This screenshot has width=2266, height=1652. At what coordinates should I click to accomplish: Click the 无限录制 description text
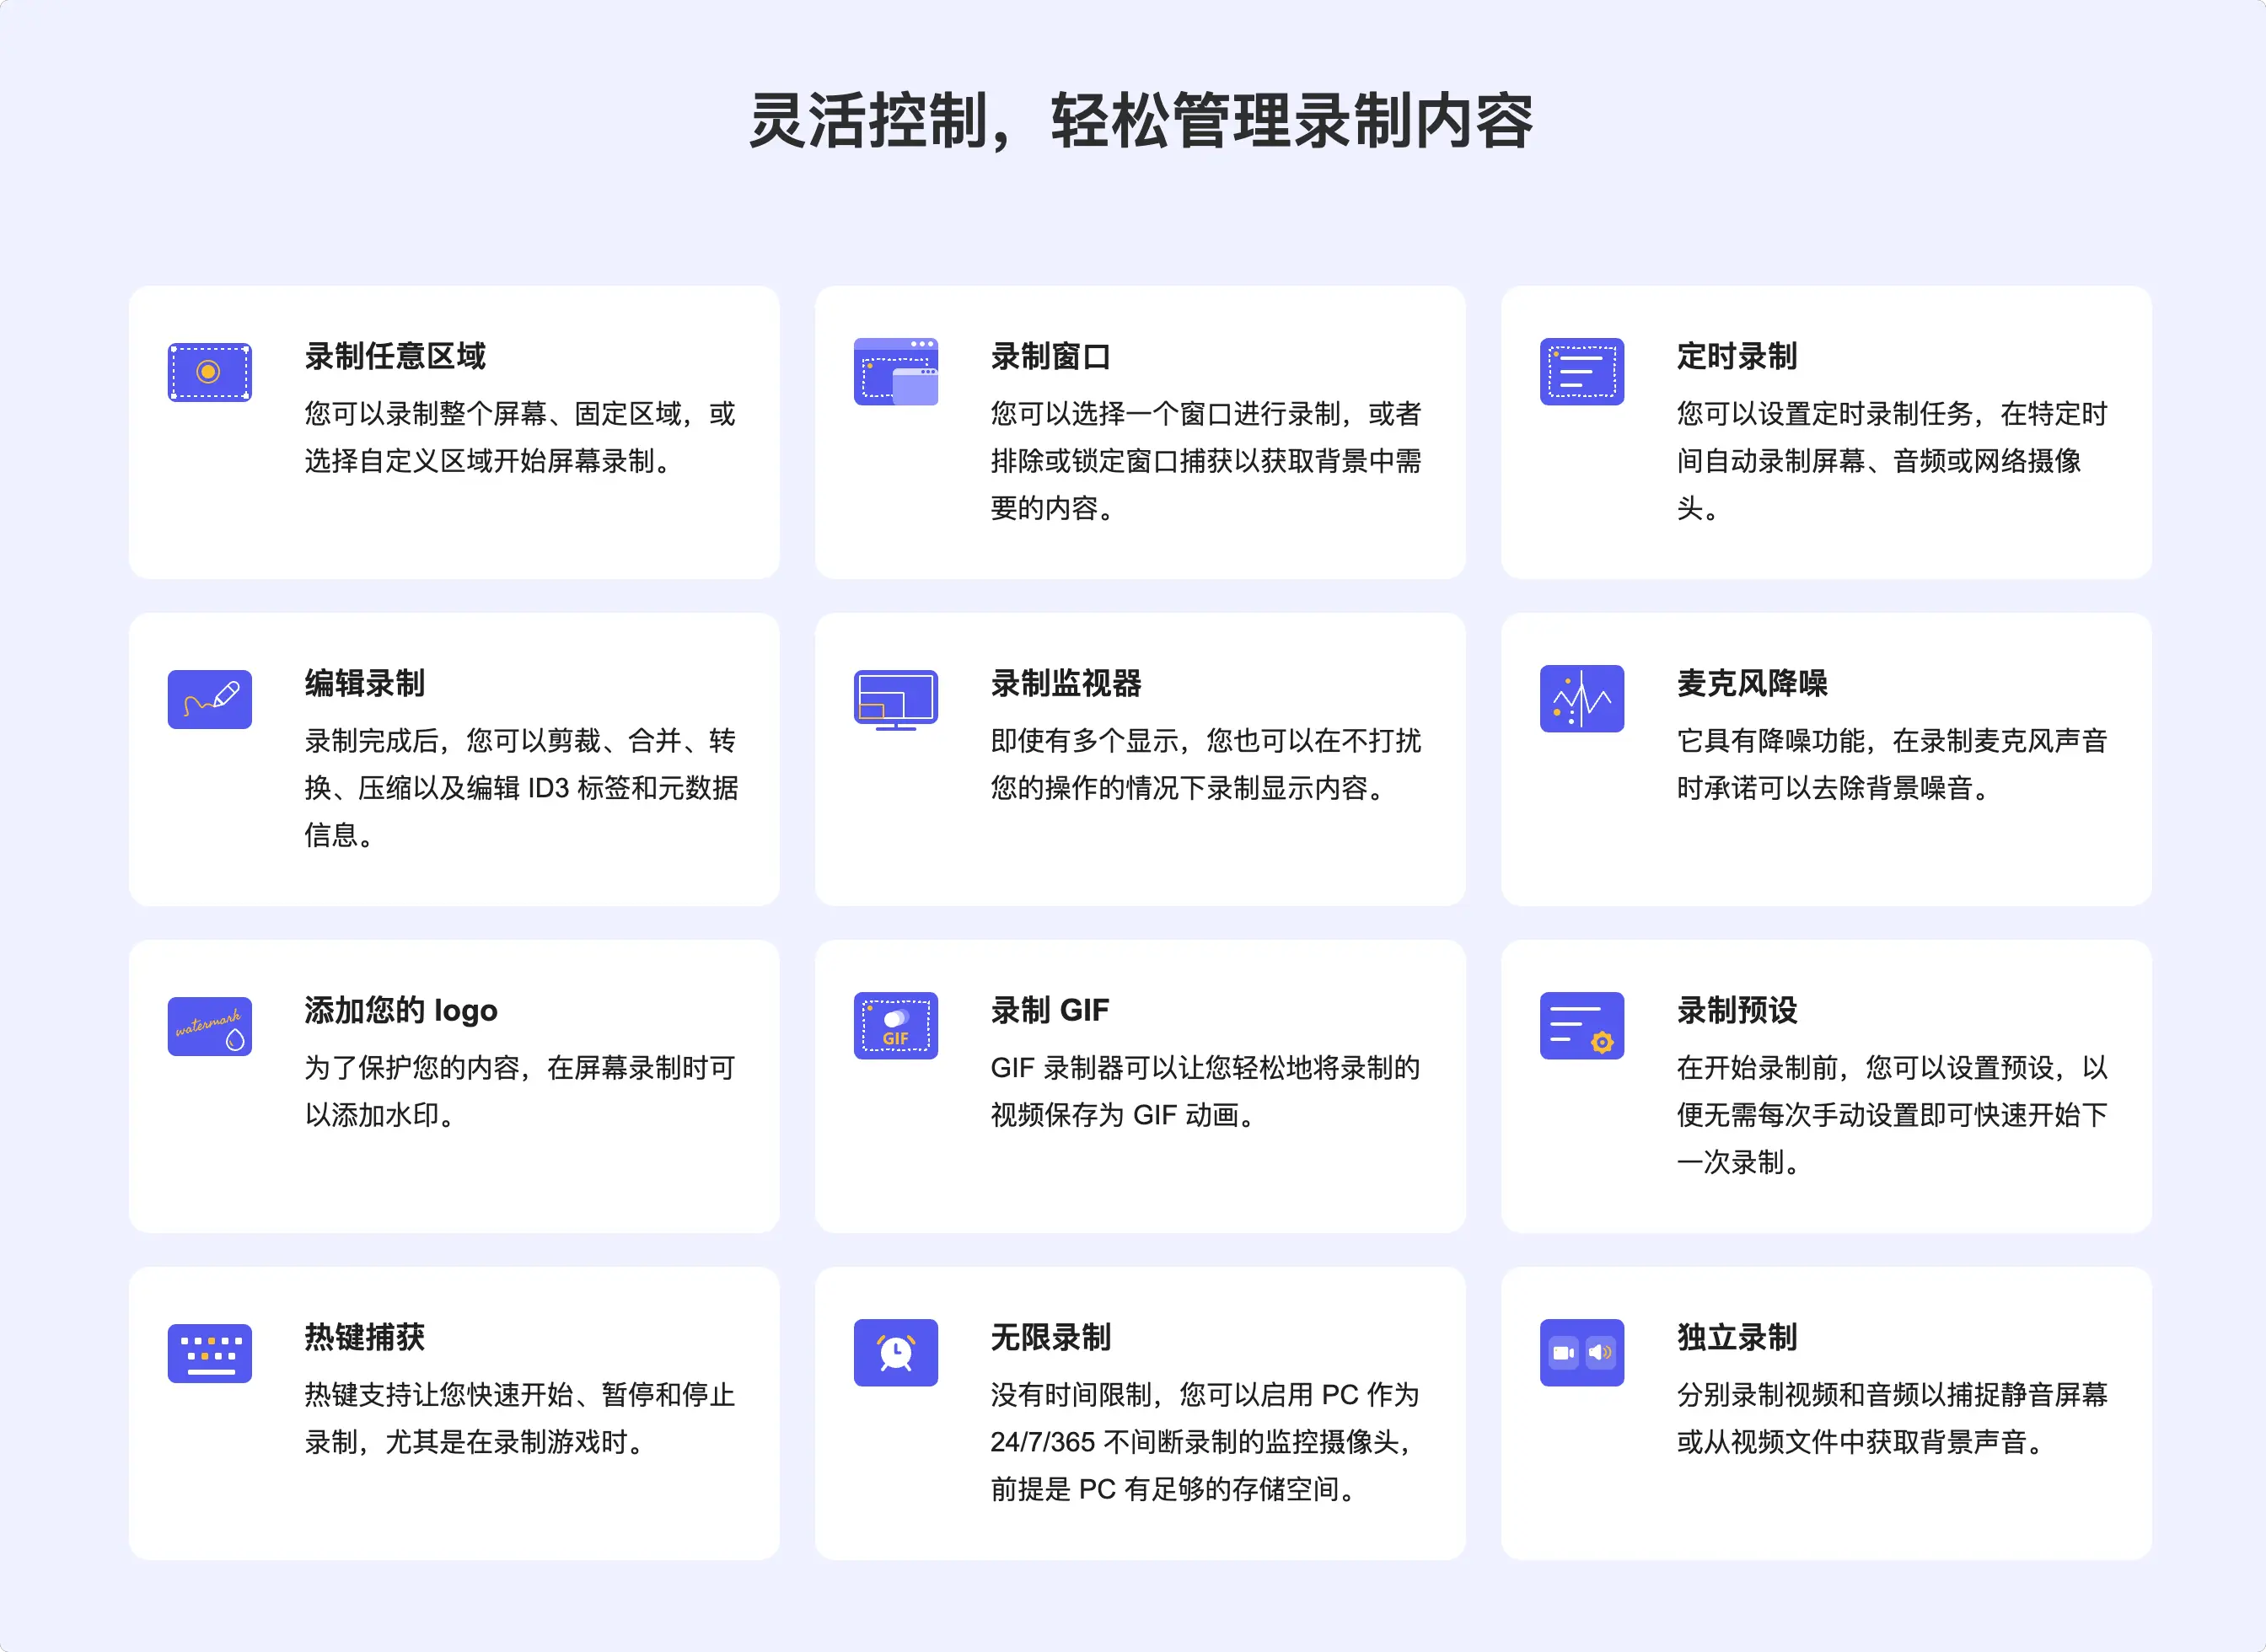tap(1204, 1441)
